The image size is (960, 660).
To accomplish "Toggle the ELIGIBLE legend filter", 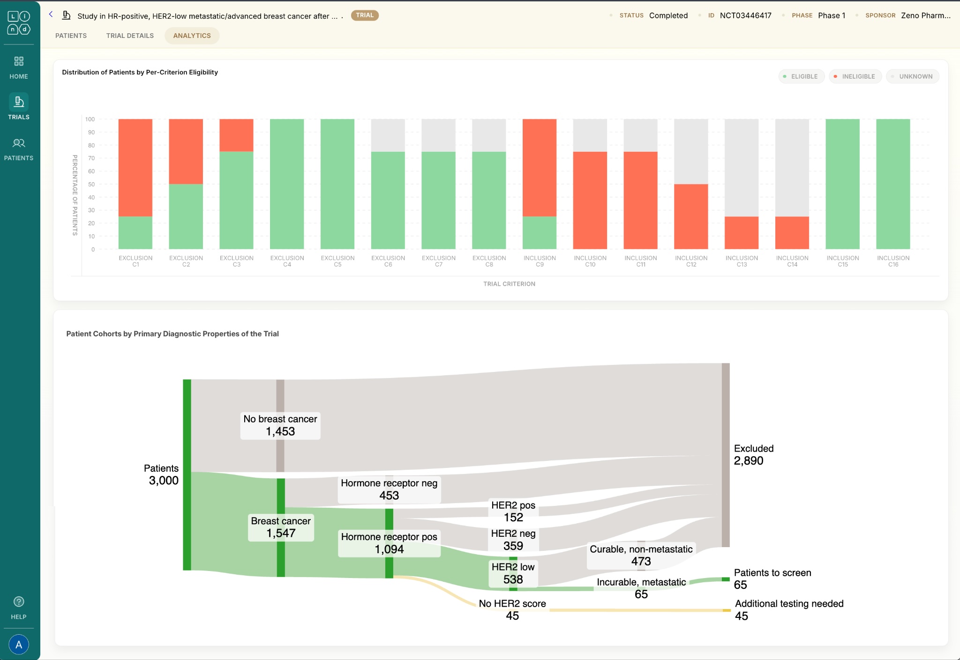I will (x=802, y=76).
